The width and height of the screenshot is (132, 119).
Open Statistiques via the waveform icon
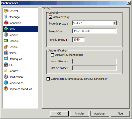tap(6, 59)
